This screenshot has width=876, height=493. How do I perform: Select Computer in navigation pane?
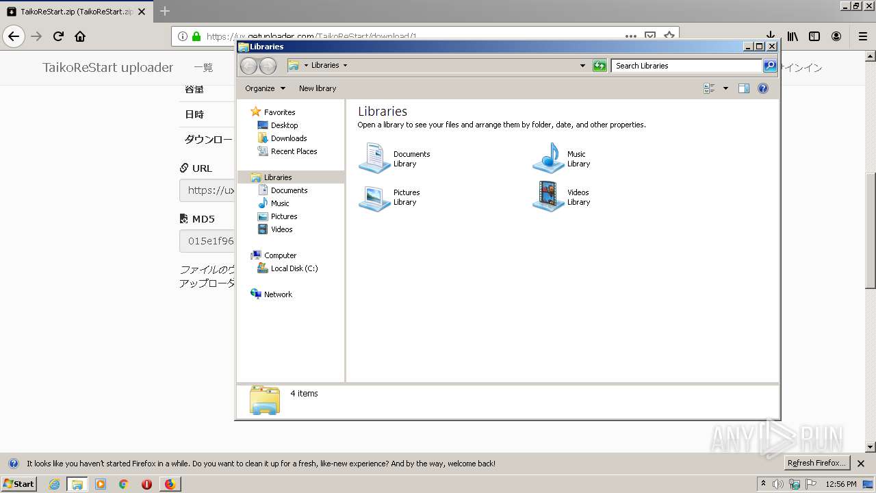coord(280,255)
